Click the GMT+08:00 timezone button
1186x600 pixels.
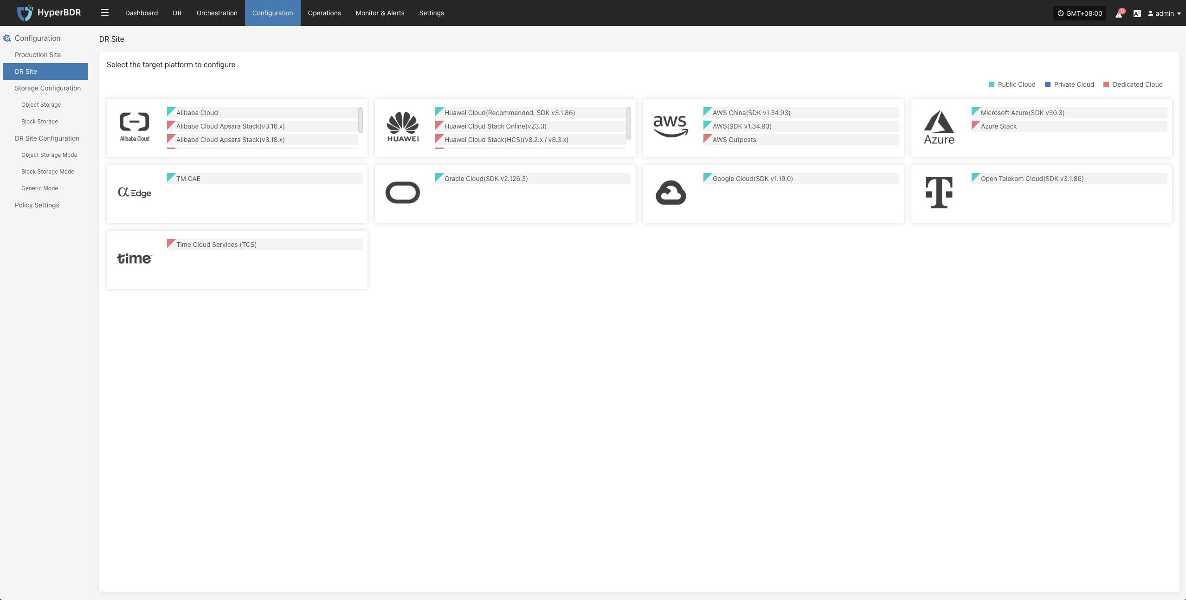(x=1080, y=13)
